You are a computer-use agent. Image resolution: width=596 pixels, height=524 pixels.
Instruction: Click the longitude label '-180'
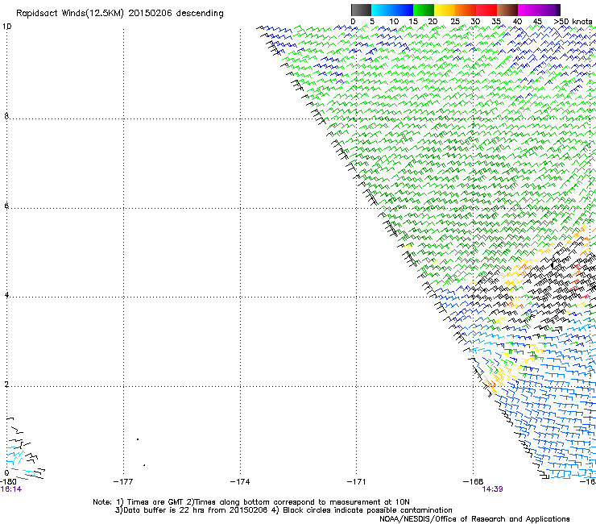click(8, 481)
